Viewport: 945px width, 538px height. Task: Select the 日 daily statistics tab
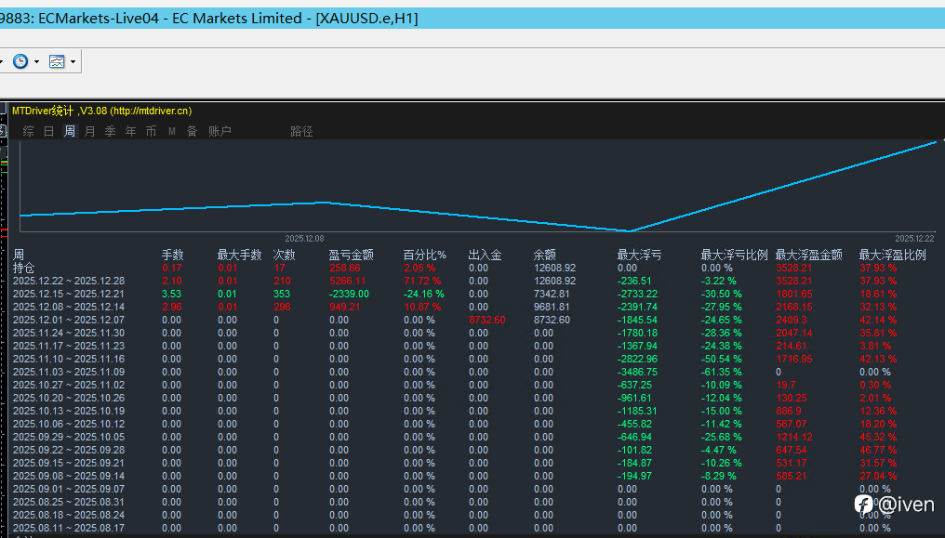tap(49, 132)
